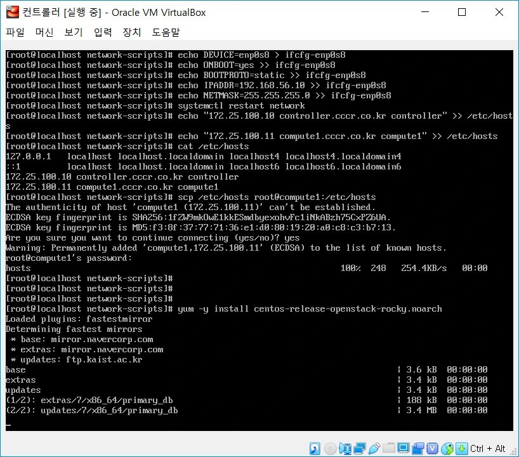
Task: Click the ECDSA SHA256 fingerprint line
Action: coord(198,218)
